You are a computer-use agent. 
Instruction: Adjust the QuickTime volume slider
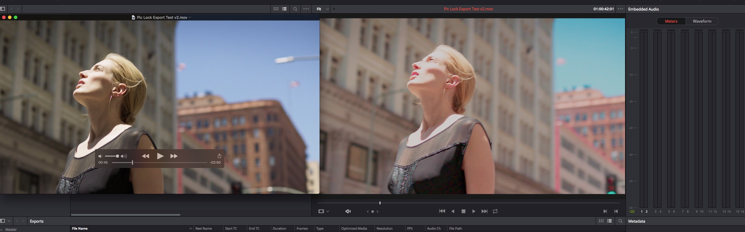pyautogui.click(x=112, y=156)
